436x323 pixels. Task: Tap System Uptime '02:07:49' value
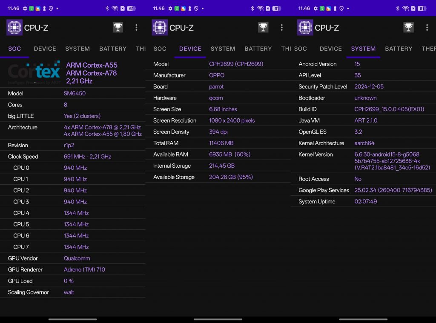pyautogui.click(x=365, y=202)
